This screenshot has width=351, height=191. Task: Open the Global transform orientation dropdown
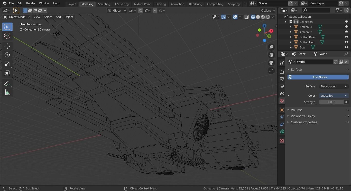coord(117,11)
